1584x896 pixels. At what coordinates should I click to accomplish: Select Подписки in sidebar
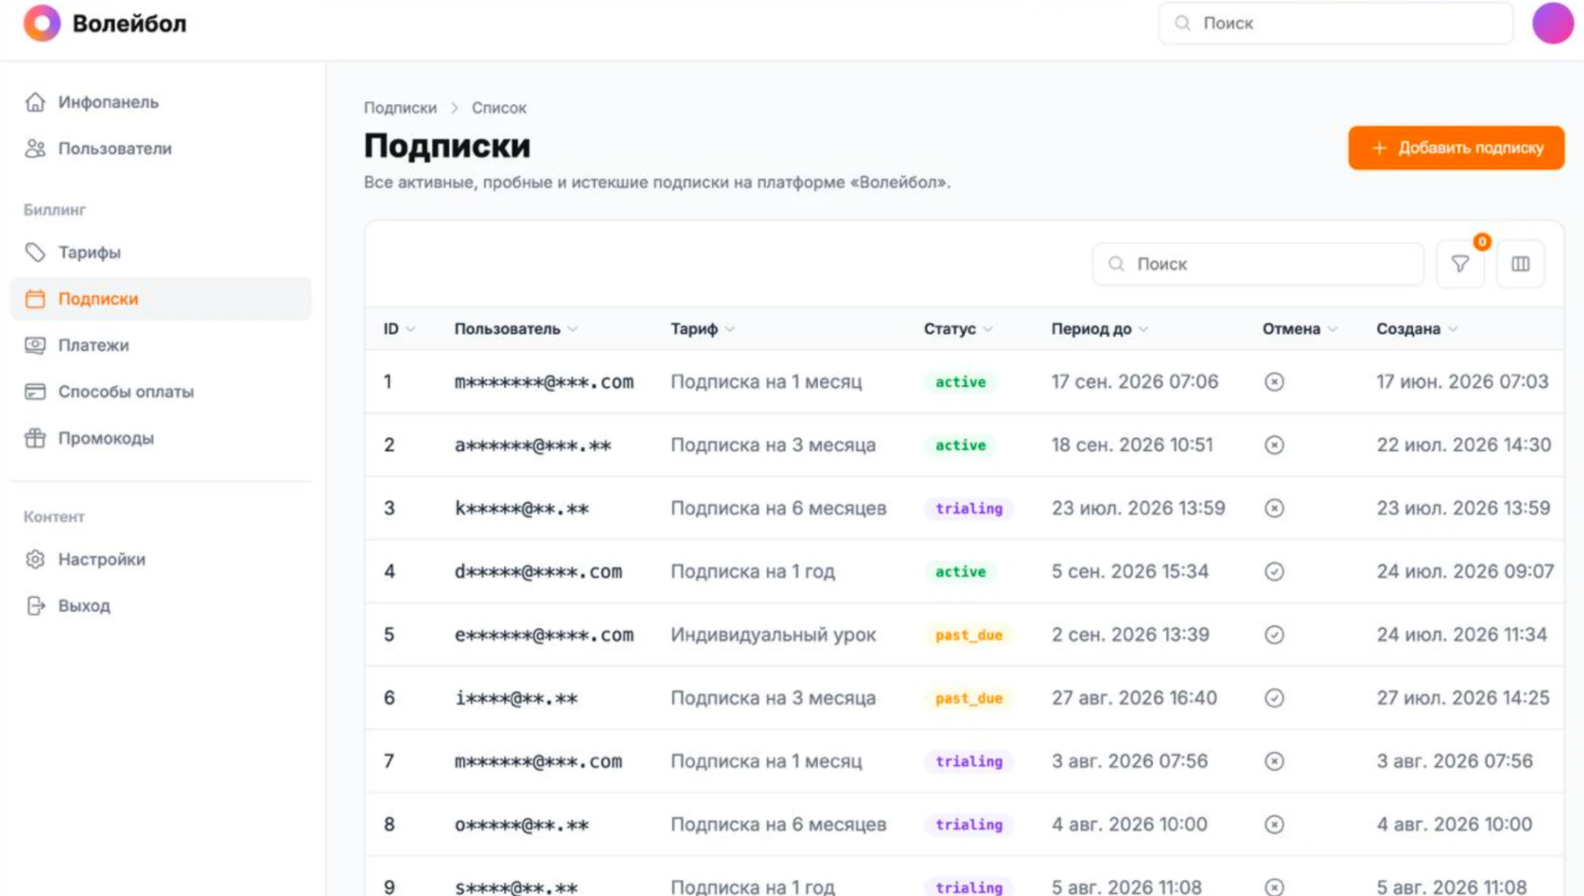160,299
